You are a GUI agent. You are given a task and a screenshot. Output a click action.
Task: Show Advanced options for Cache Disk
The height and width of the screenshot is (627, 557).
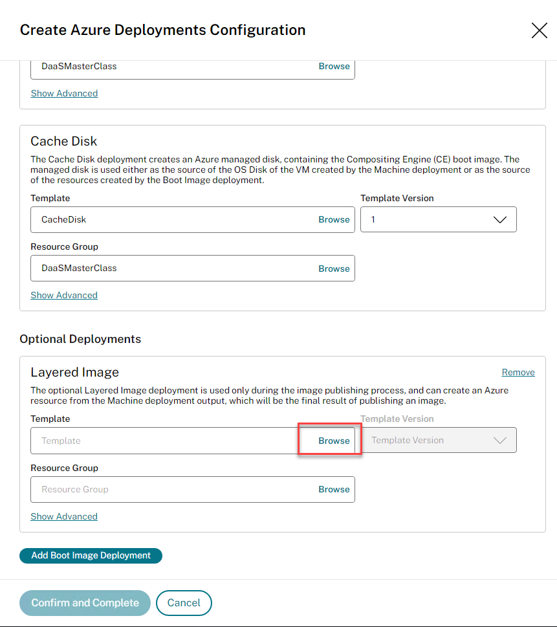click(64, 296)
